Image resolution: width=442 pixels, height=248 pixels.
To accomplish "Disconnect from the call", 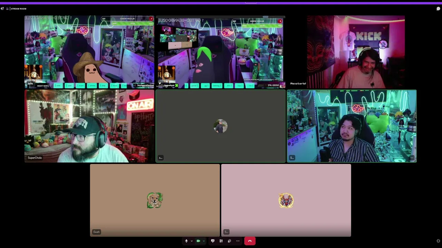I will pyautogui.click(x=250, y=241).
